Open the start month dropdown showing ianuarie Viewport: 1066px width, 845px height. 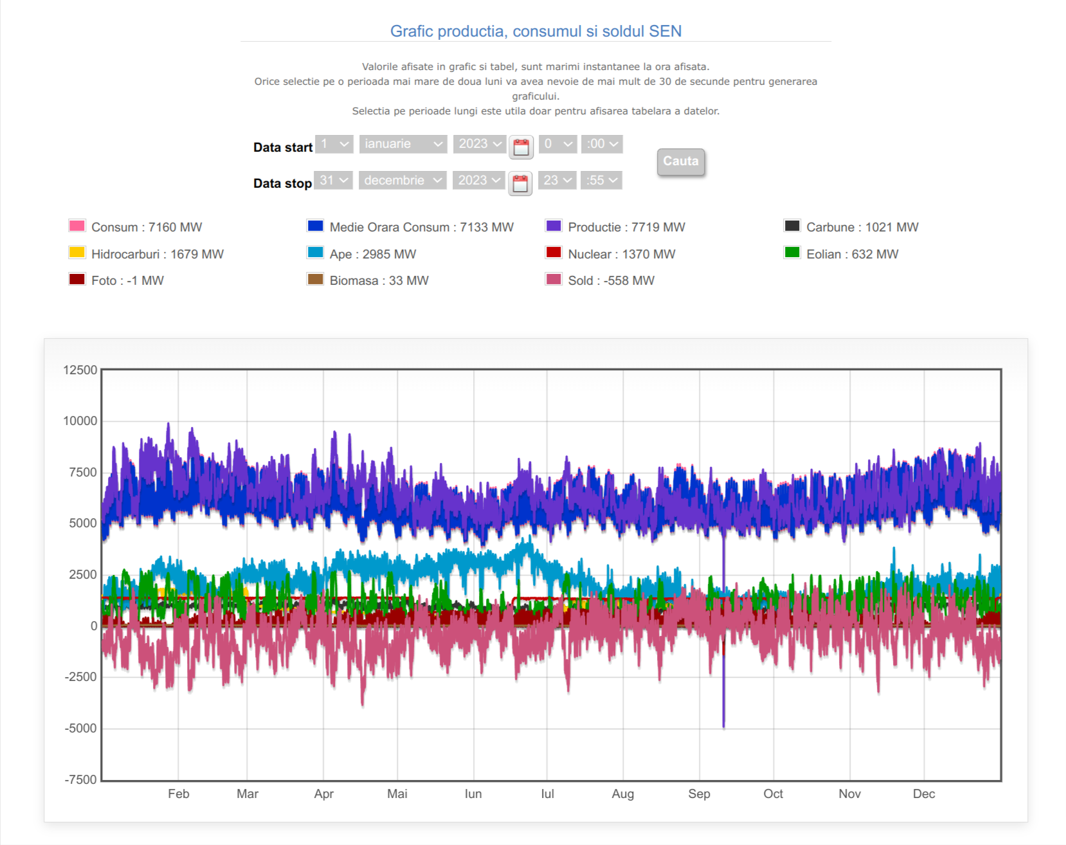(x=403, y=144)
